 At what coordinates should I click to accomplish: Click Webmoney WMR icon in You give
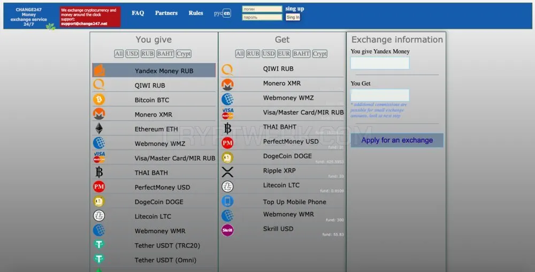(x=99, y=230)
